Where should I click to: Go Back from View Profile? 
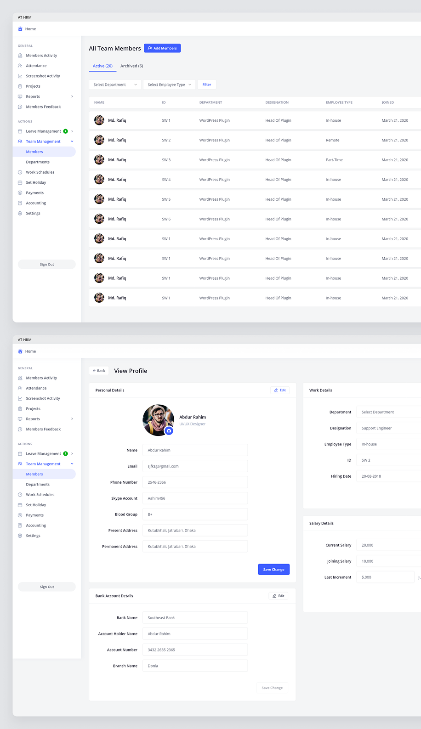99,371
